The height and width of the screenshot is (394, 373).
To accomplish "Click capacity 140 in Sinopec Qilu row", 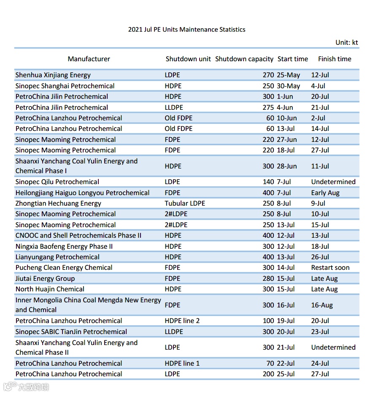I will click(x=268, y=182).
